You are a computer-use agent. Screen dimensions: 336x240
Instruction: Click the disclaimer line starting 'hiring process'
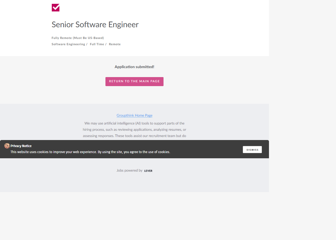pyautogui.click(x=134, y=130)
